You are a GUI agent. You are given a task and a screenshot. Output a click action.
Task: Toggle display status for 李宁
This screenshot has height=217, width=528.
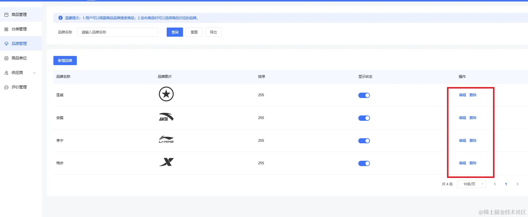(364, 141)
